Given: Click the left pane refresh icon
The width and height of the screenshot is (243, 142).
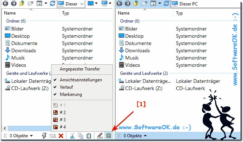Looking at the screenshot, I should click(x=53, y=3).
